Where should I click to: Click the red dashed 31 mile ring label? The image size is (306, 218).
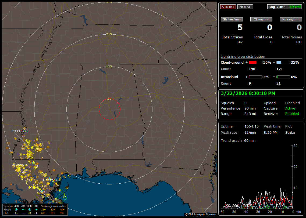109,99
